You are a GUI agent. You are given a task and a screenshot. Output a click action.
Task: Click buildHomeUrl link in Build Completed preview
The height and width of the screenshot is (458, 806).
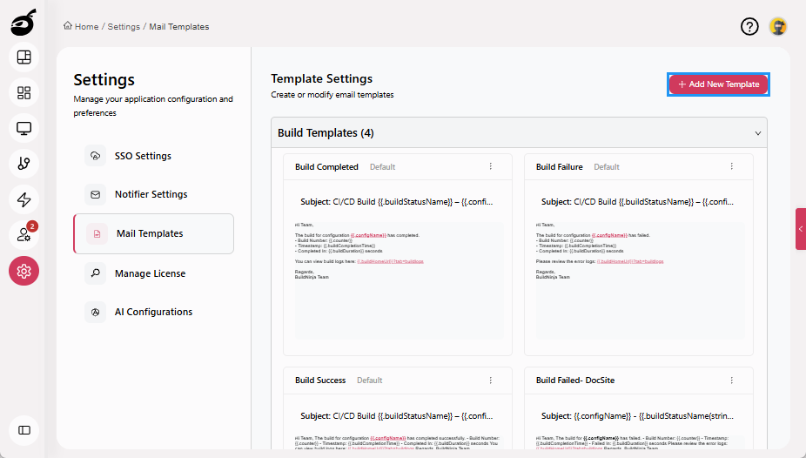tap(390, 261)
